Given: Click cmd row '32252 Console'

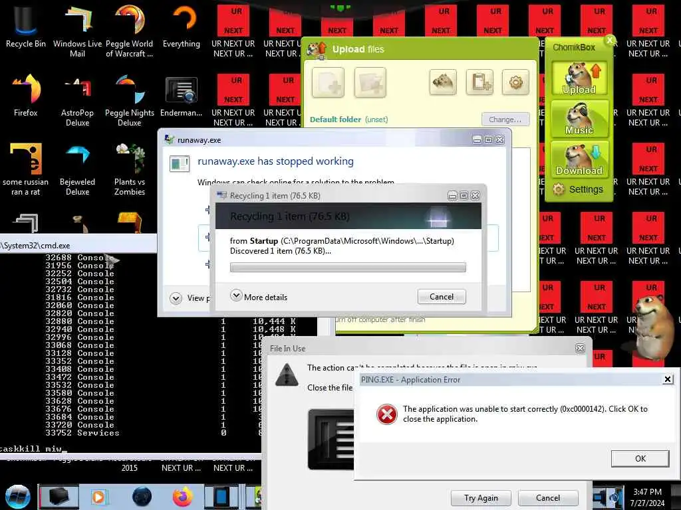Looking at the screenshot, I should (80, 274).
